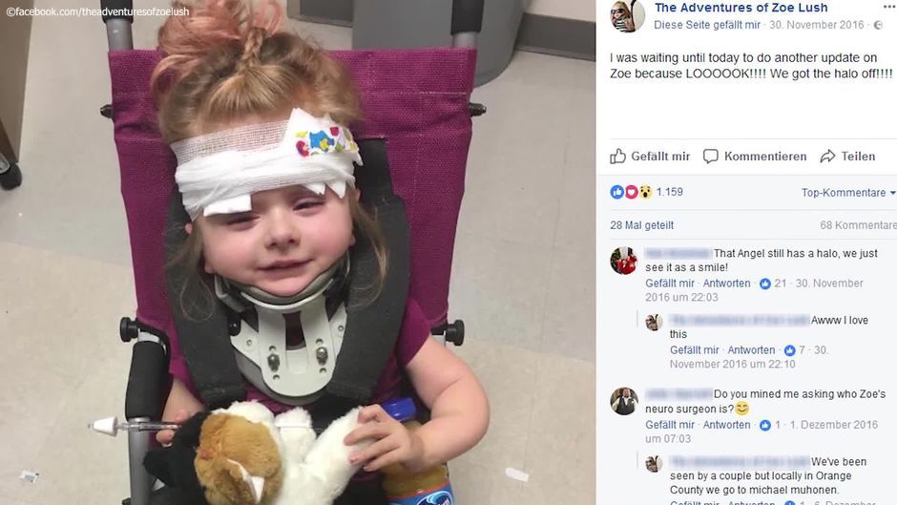
Task: Click the blue like reaction icon
Action: 616,192
